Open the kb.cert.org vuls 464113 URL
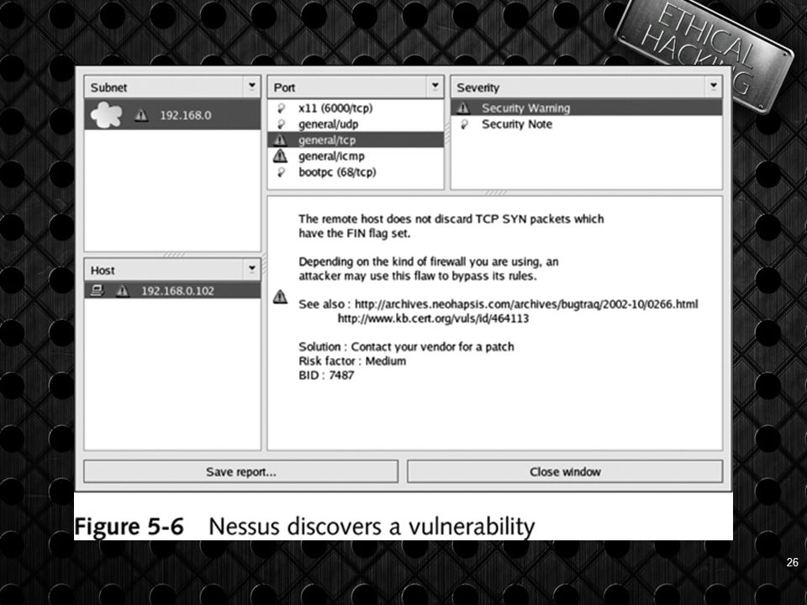Screen dimensions: 807x605 pyautogui.click(x=433, y=318)
